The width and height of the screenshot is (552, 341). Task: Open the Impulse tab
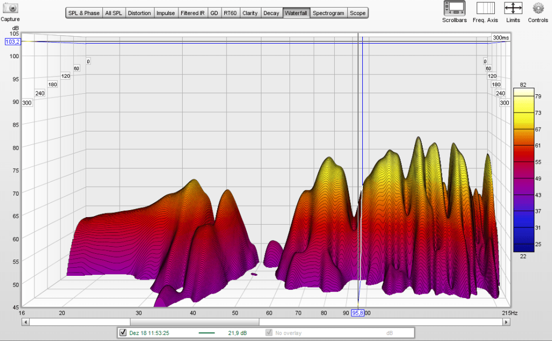165,13
